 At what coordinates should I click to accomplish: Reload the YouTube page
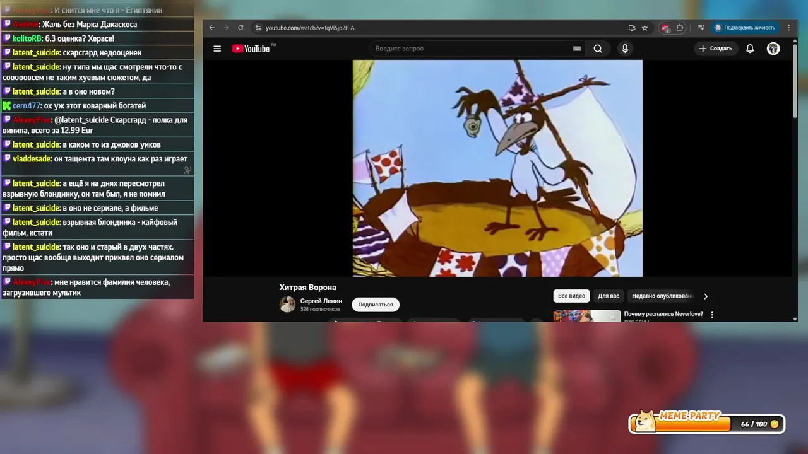[x=241, y=28]
